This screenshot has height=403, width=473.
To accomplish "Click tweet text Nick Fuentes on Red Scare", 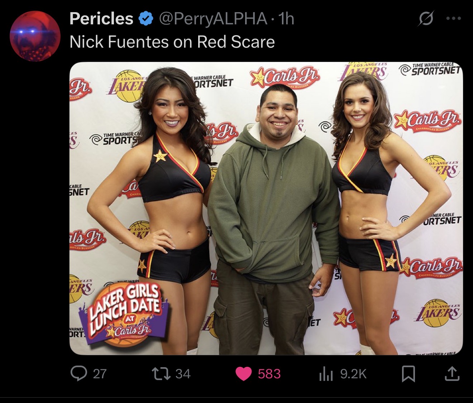I will tap(172, 42).
